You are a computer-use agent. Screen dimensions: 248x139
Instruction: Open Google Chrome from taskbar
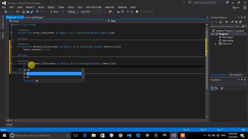click(x=121, y=136)
